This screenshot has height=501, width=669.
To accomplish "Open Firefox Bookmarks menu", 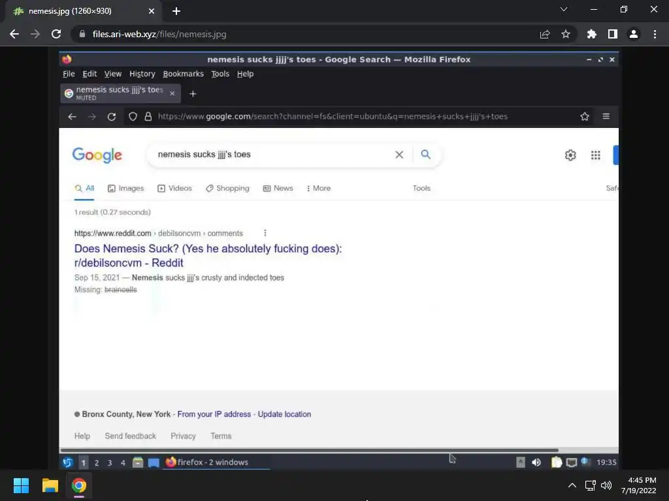I will (x=183, y=74).
